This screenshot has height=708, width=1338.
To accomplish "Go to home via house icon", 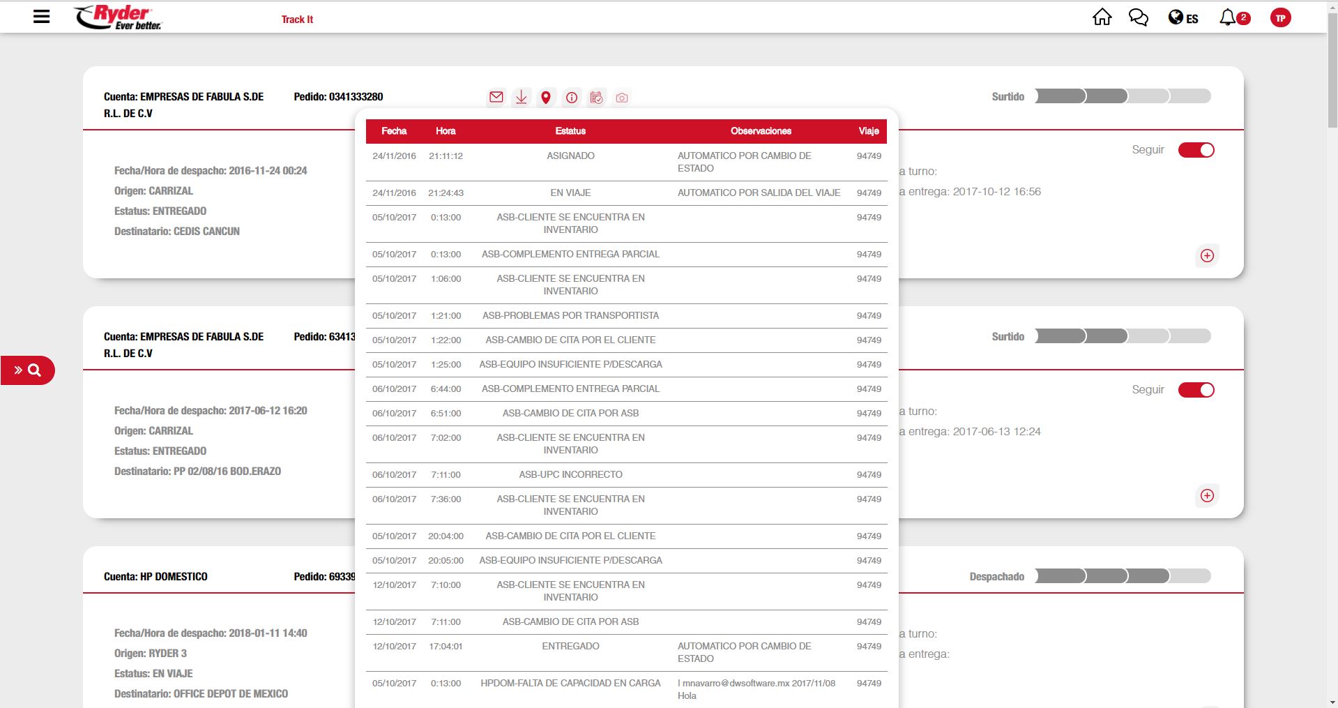I will [x=1102, y=17].
